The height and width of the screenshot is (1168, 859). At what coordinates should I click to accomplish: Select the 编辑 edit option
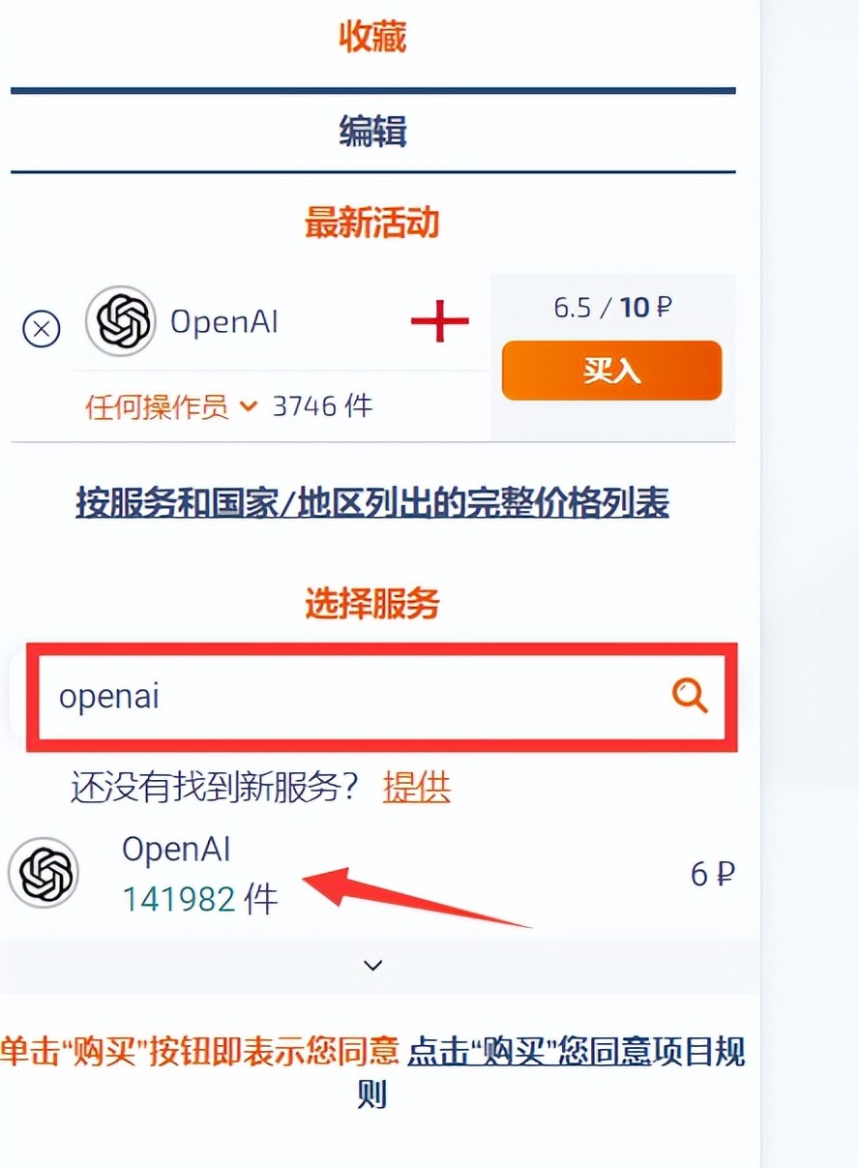(372, 131)
